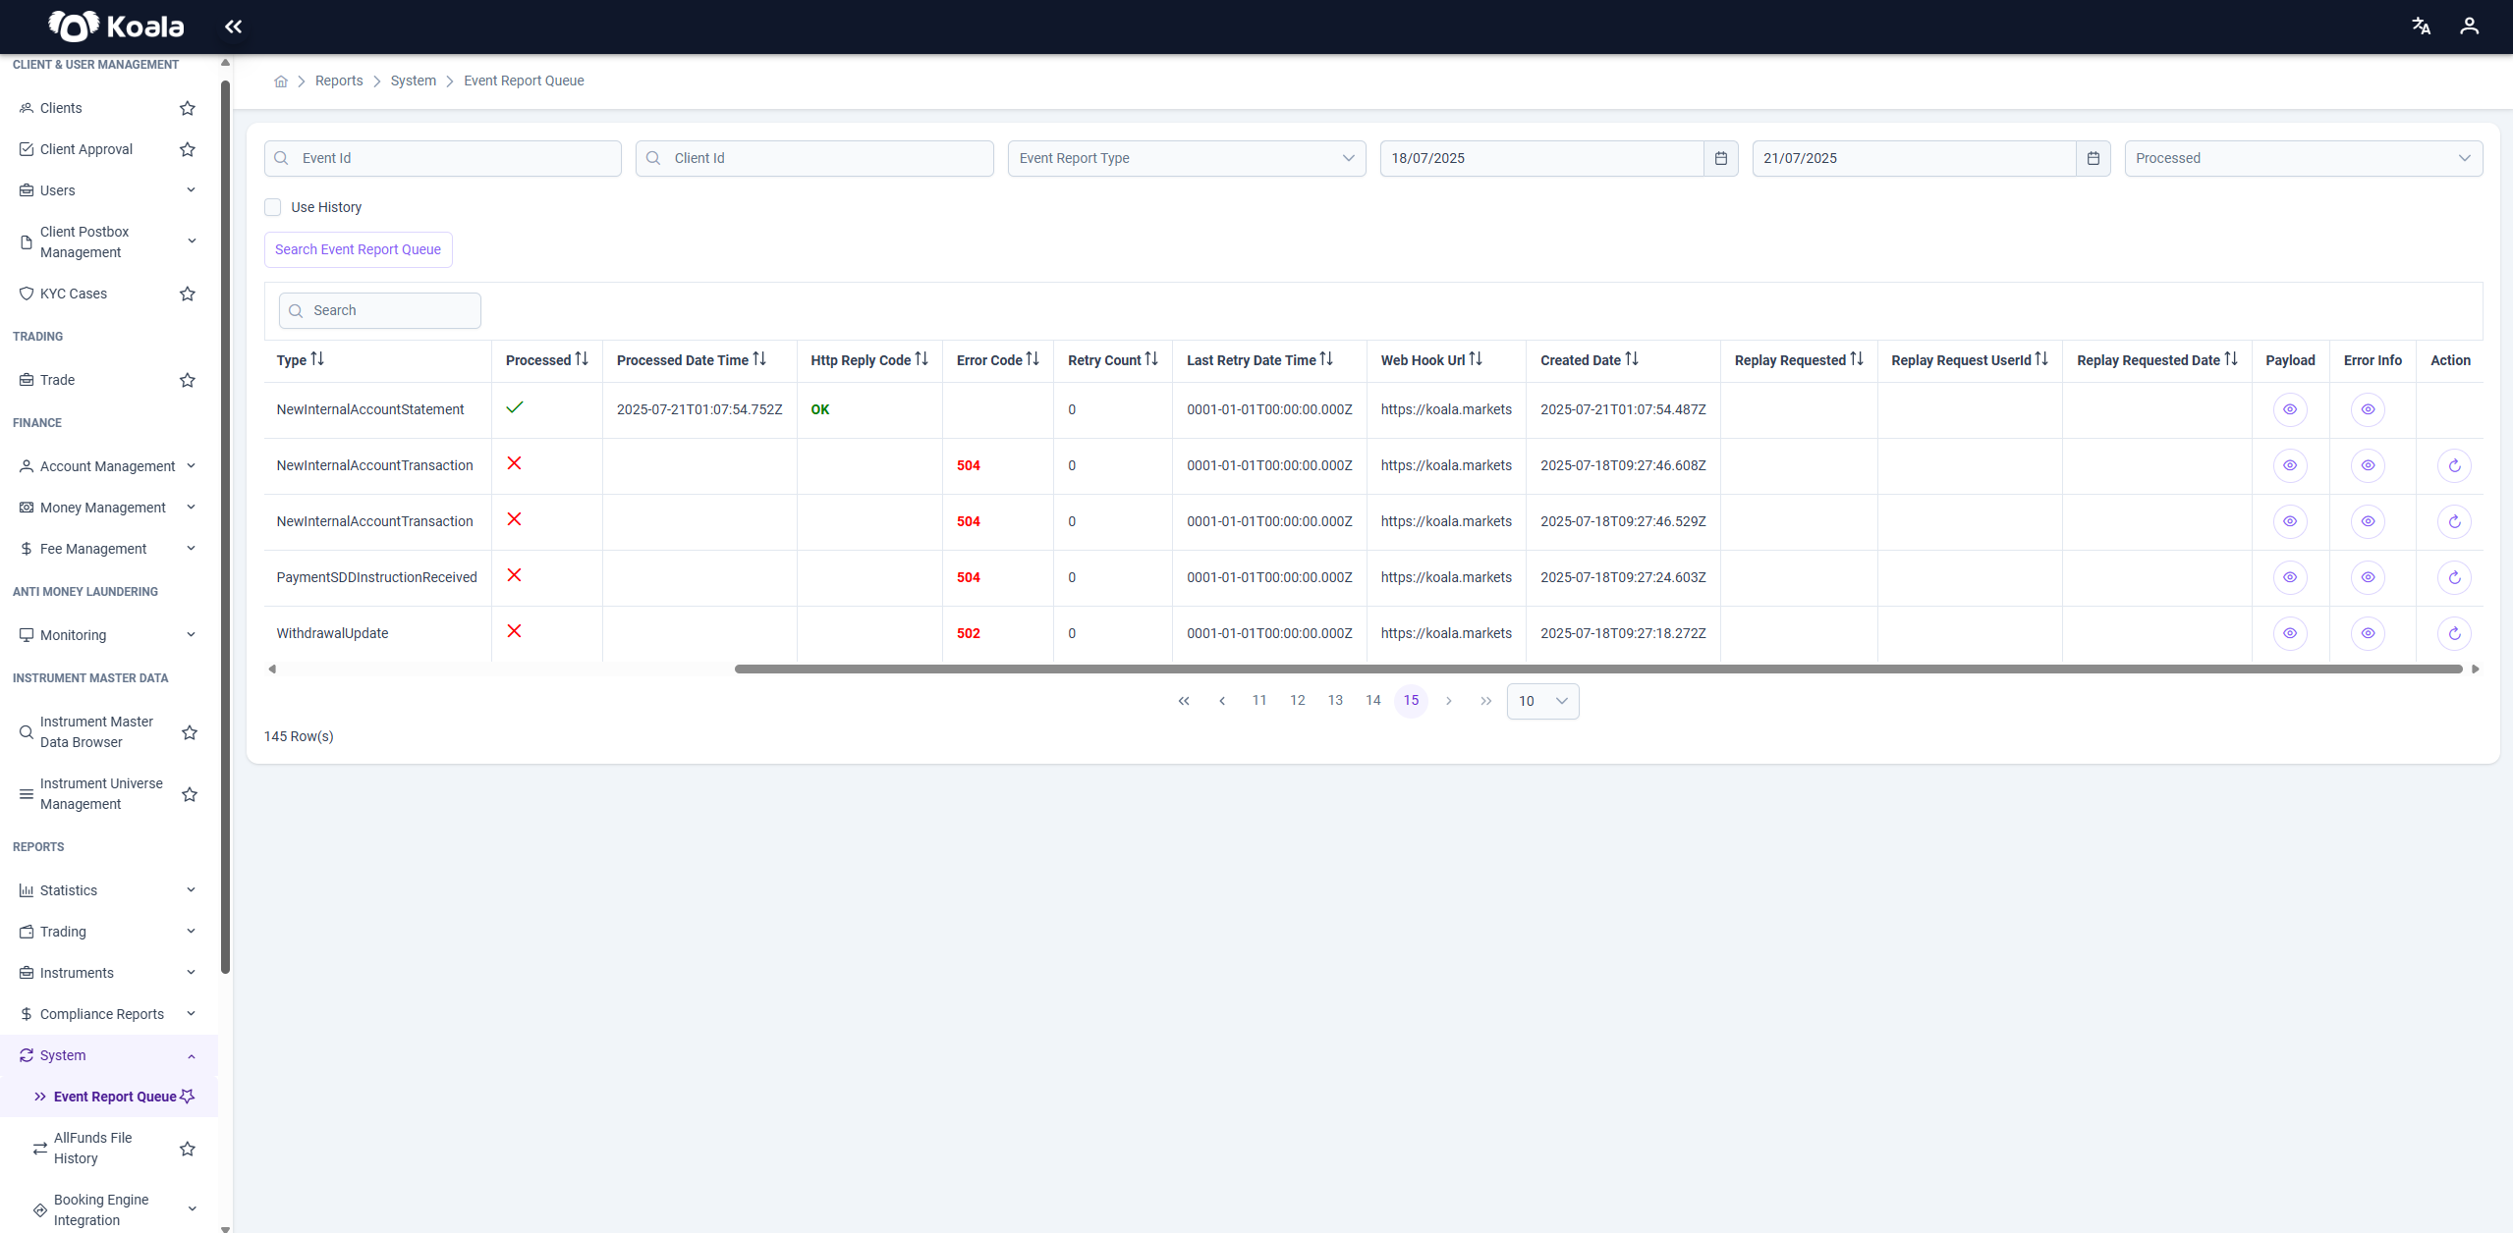Open AllFunds File History menu item
The image size is (2513, 1233).
pyautogui.click(x=93, y=1149)
